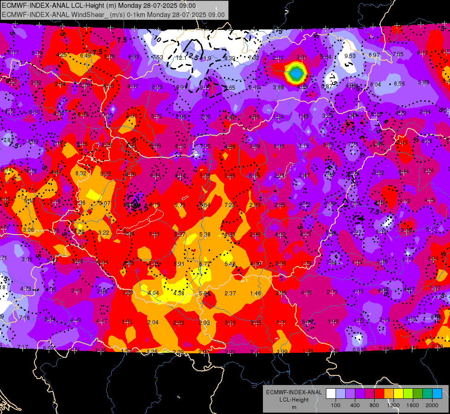Click the grid value 5.07
Screen dimensions: 450x414
coord(105,203)
